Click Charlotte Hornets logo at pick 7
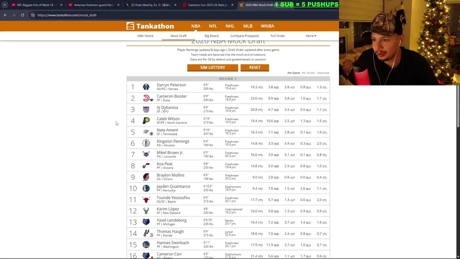The image size is (460, 259). coord(146,155)
